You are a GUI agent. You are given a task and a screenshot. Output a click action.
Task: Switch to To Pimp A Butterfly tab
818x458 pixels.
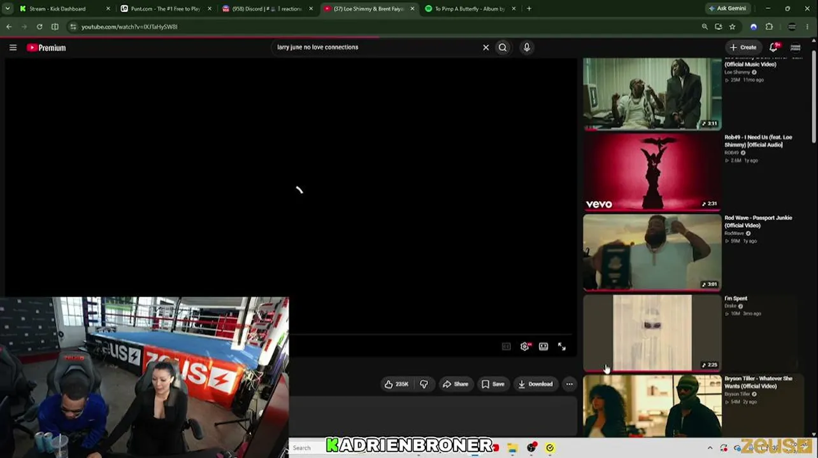470,9
